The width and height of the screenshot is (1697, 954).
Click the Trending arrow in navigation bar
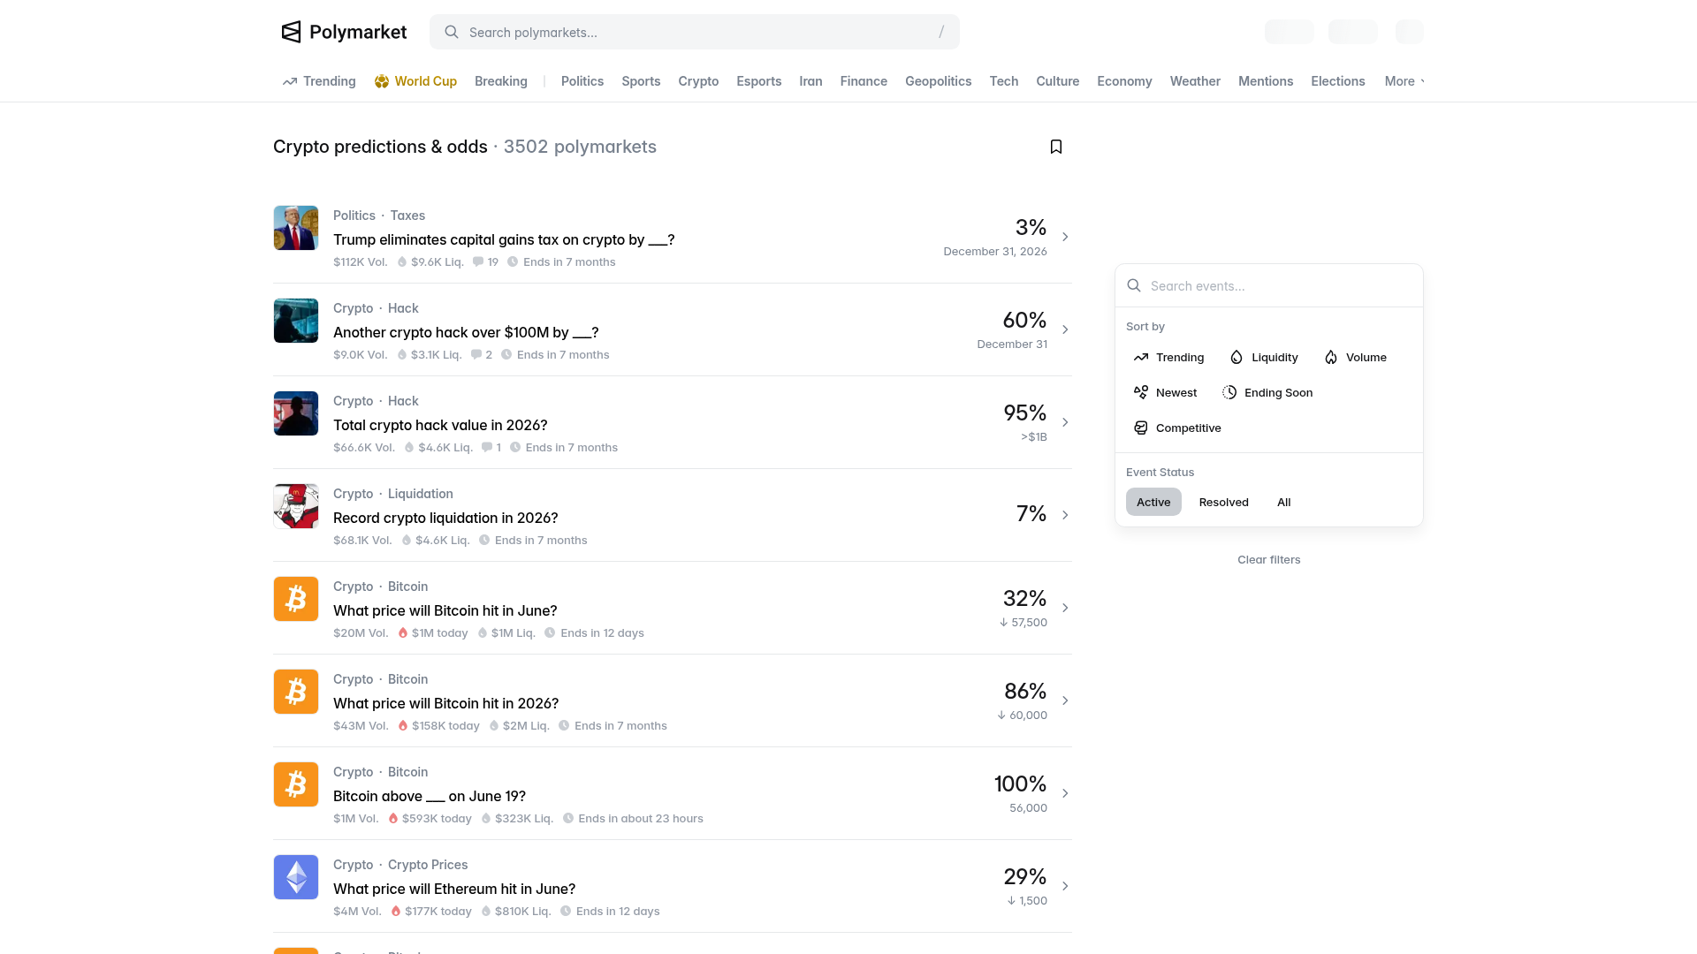pyautogui.click(x=290, y=81)
